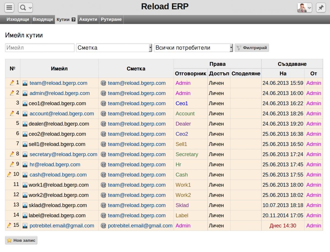Image resolution: width=330 pixels, height=252 pixels.
Task: Open Work1 responsible user link
Action: pos(183,185)
